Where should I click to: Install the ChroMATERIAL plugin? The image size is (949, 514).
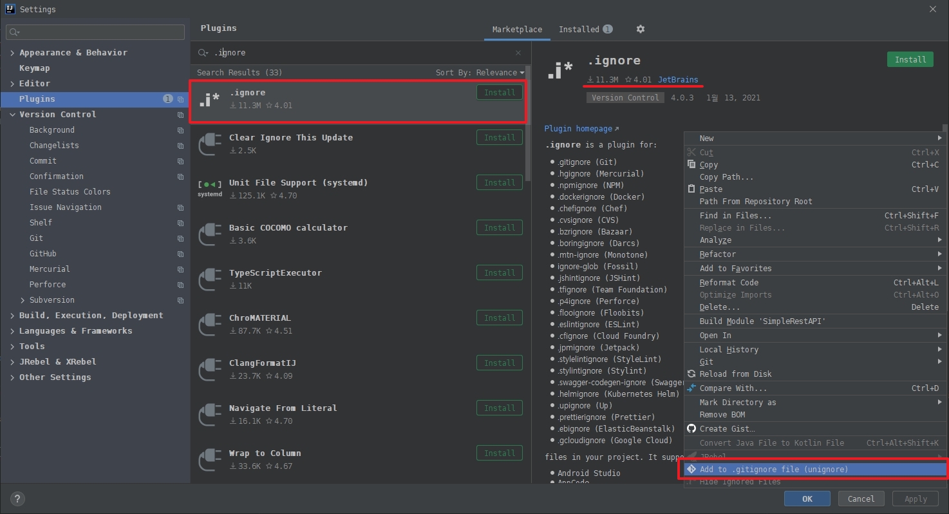(500, 318)
